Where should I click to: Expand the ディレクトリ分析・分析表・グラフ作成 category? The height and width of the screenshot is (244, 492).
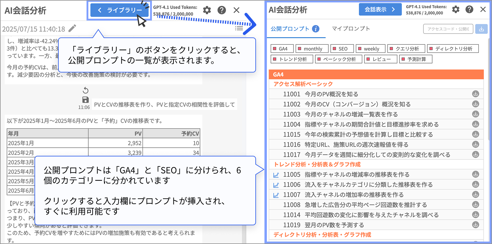322,235
